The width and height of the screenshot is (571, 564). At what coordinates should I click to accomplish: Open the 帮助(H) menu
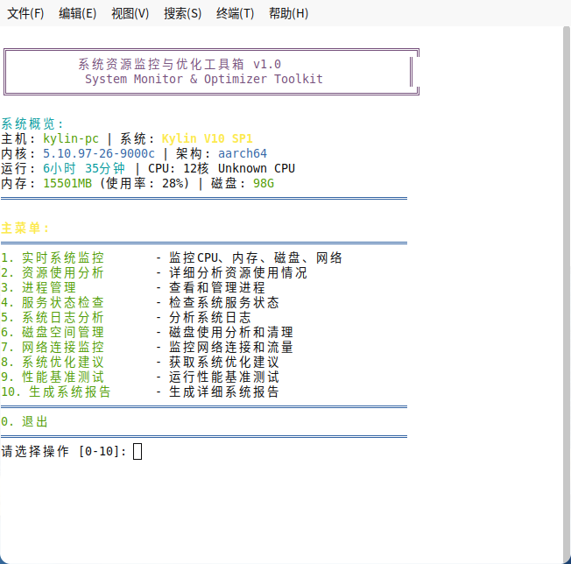tap(288, 13)
